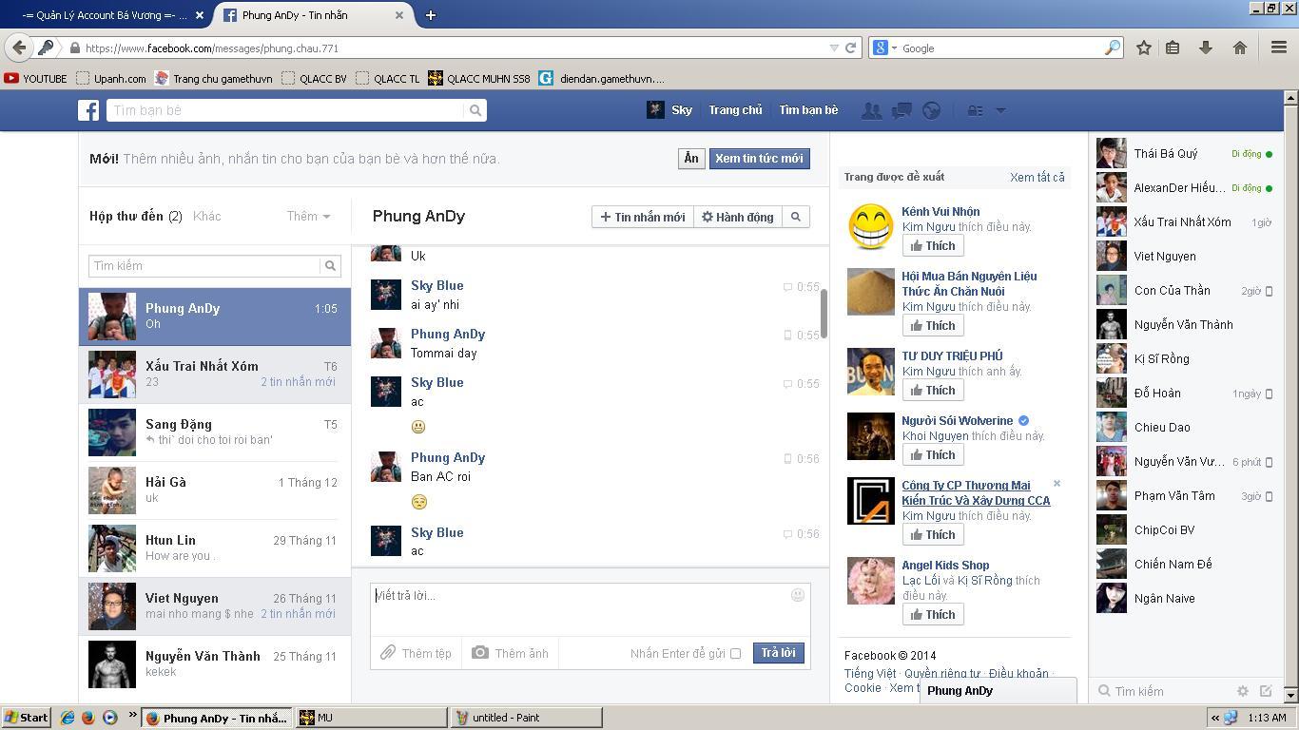Open the downloads arrow icon
Image resolution: width=1299 pixels, height=730 pixels.
(x=1206, y=48)
